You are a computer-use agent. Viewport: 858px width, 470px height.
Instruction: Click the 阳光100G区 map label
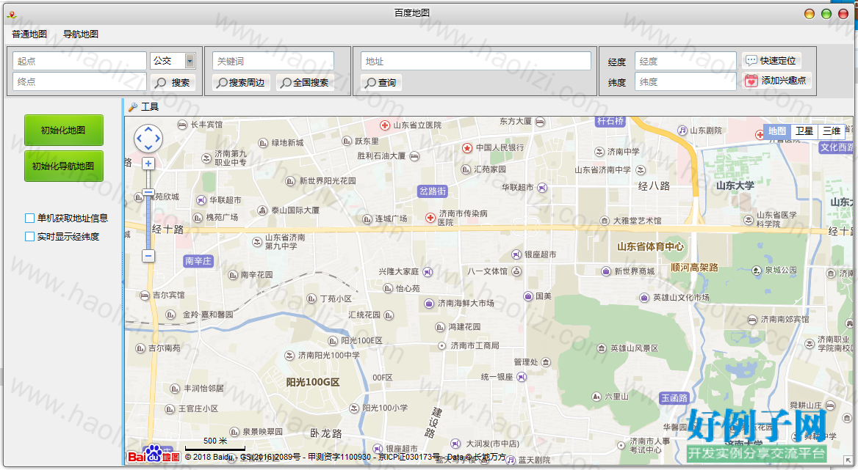[x=312, y=382]
